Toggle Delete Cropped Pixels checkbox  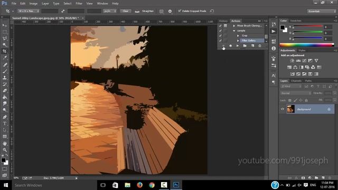pos(180,11)
